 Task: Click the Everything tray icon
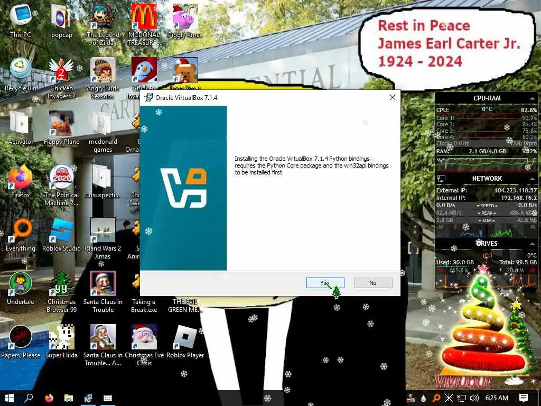[x=436, y=398]
